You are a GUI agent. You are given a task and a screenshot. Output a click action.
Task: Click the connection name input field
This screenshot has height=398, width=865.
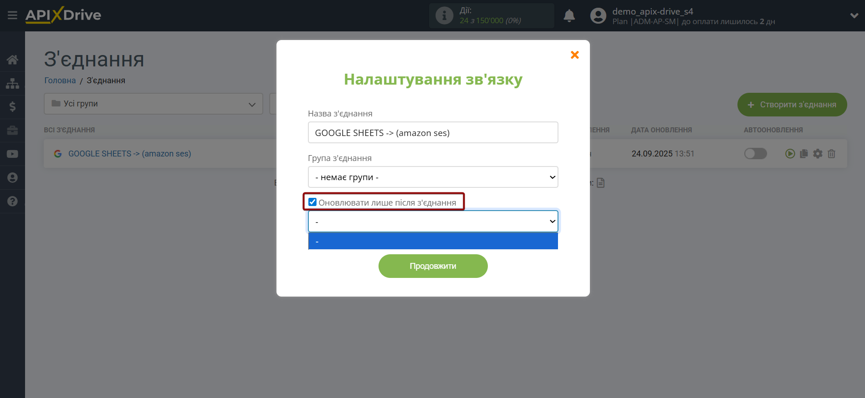click(x=433, y=132)
